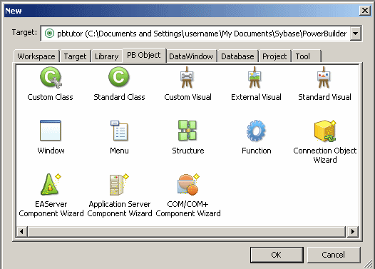Click the pbtutor target icon

(x=49, y=34)
